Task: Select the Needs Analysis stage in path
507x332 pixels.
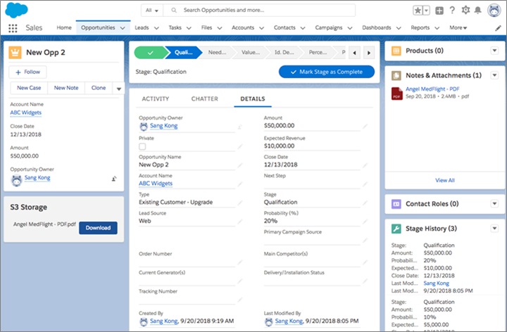Action: [217, 53]
